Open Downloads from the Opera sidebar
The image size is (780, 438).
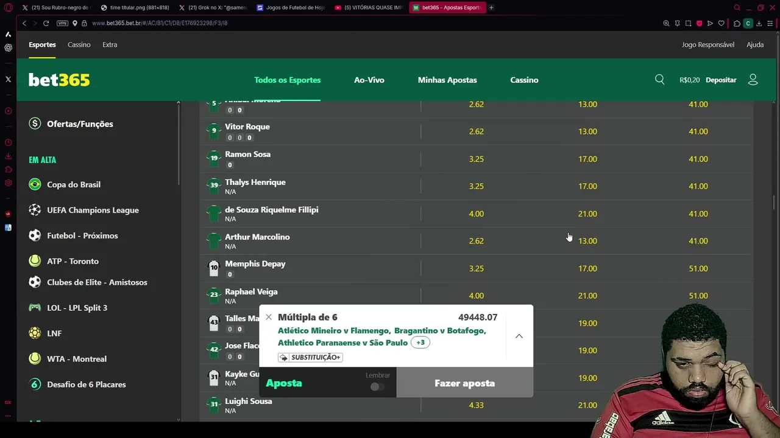pos(8,156)
